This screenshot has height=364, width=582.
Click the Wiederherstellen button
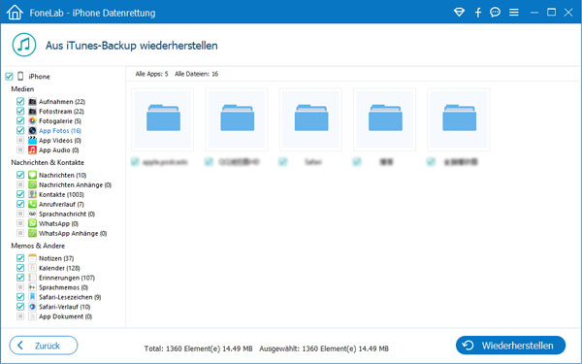tap(510, 346)
